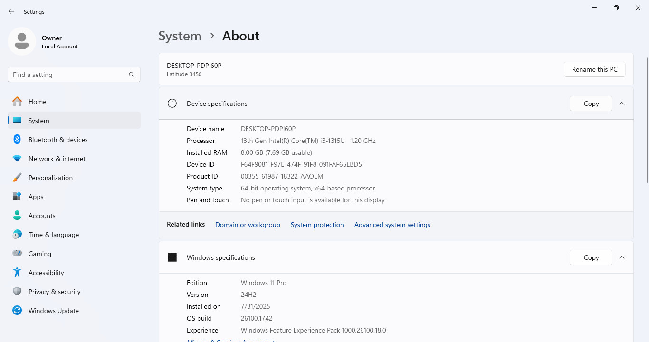The height and width of the screenshot is (342, 649).
Task: Open the Windows Update icon
Action: [x=17, y=311]
